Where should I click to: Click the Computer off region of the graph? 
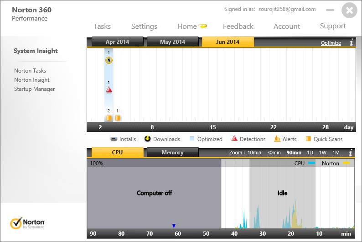click(x=154, y=193)
